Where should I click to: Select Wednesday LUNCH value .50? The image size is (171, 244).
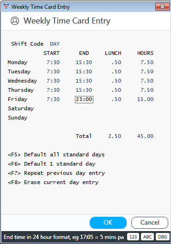tap(116, 81)
